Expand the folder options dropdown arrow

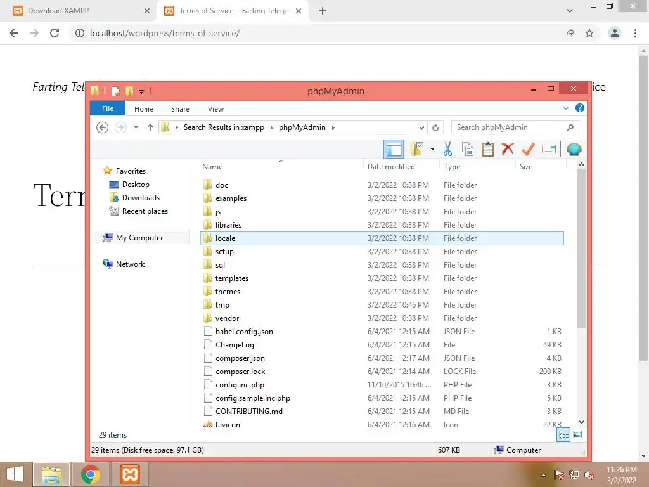click(432, 149)
